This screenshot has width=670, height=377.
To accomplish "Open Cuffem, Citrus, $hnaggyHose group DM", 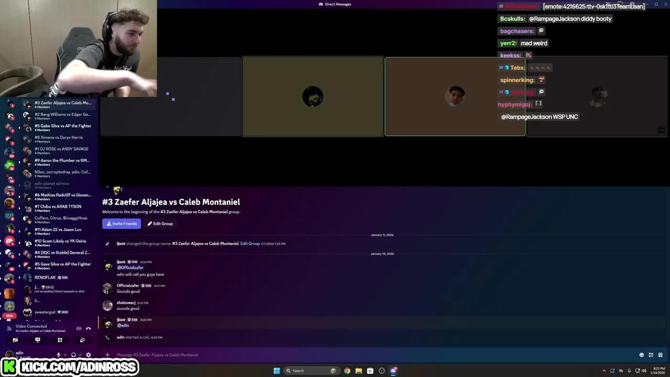I will (x=59, y=220).
